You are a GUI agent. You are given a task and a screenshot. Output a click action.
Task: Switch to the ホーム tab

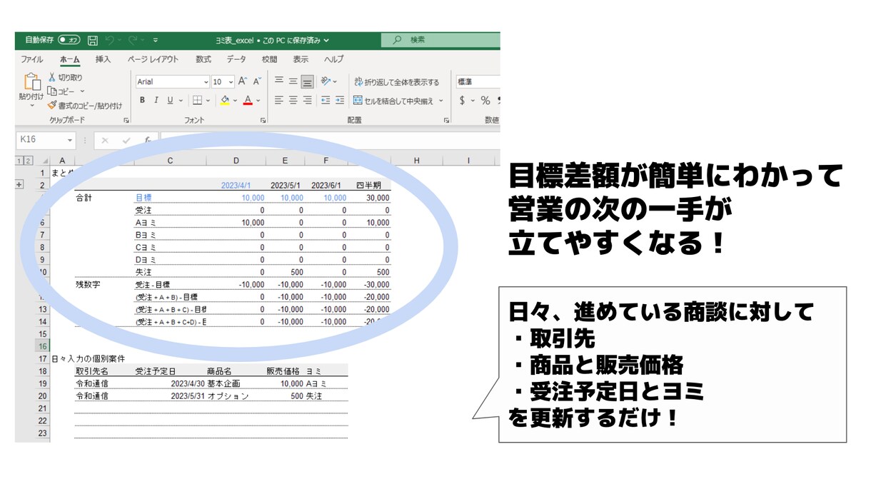(70, 59)
